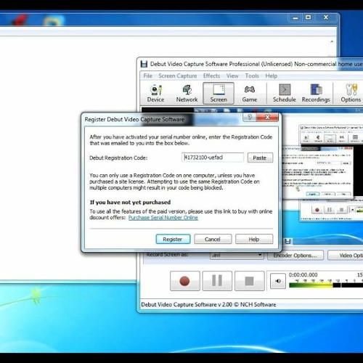The height and width of the screenshot is (363, 363).
Task: Click the Paste button
Action: click(260, 158)
